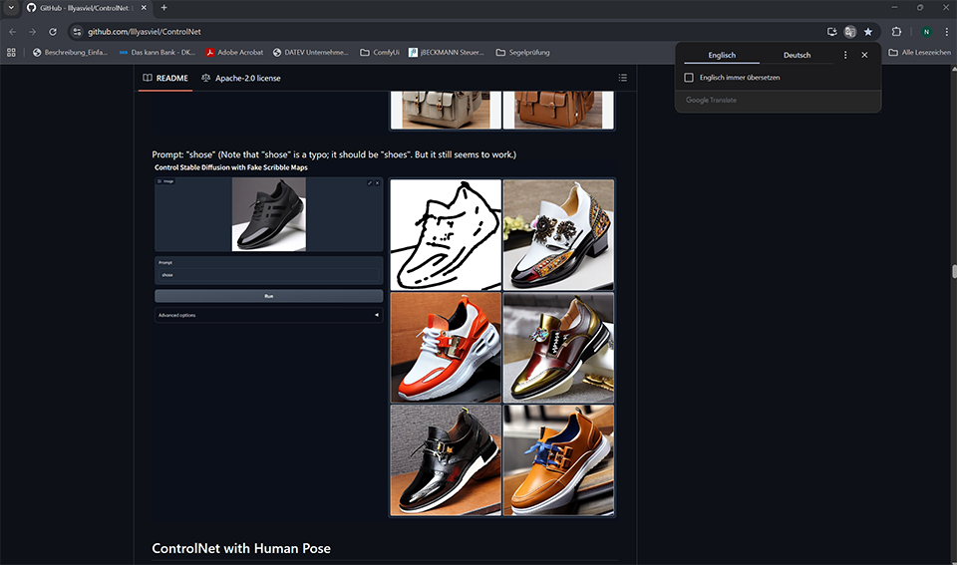
Task: Open the Extensions puzzle icon
Action: click(x=896, y=32)
